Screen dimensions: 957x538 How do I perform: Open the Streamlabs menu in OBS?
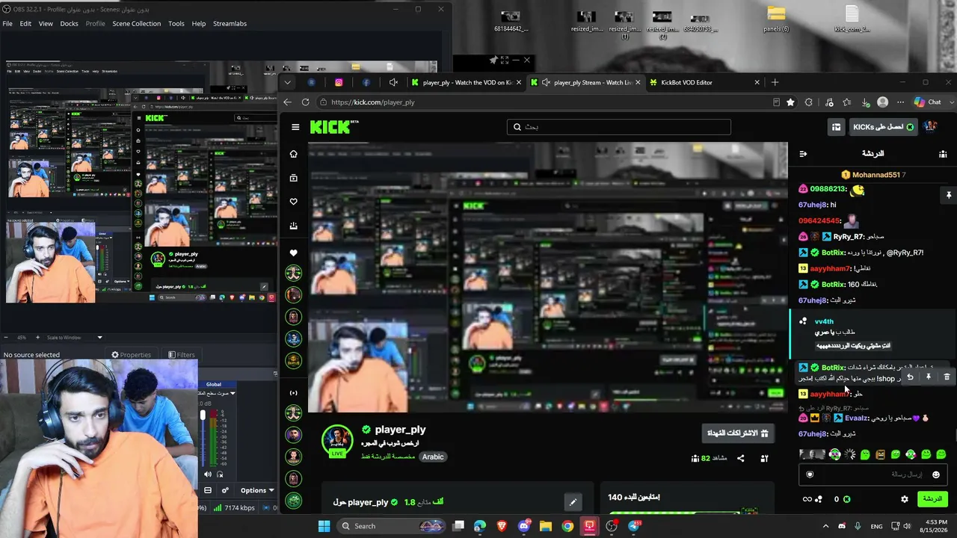pyautogui.click(x=230, y=24)
